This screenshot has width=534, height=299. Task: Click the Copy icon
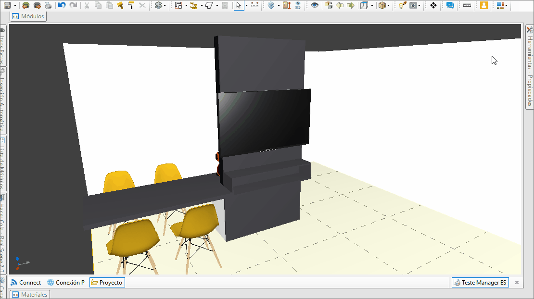[98, 5]
